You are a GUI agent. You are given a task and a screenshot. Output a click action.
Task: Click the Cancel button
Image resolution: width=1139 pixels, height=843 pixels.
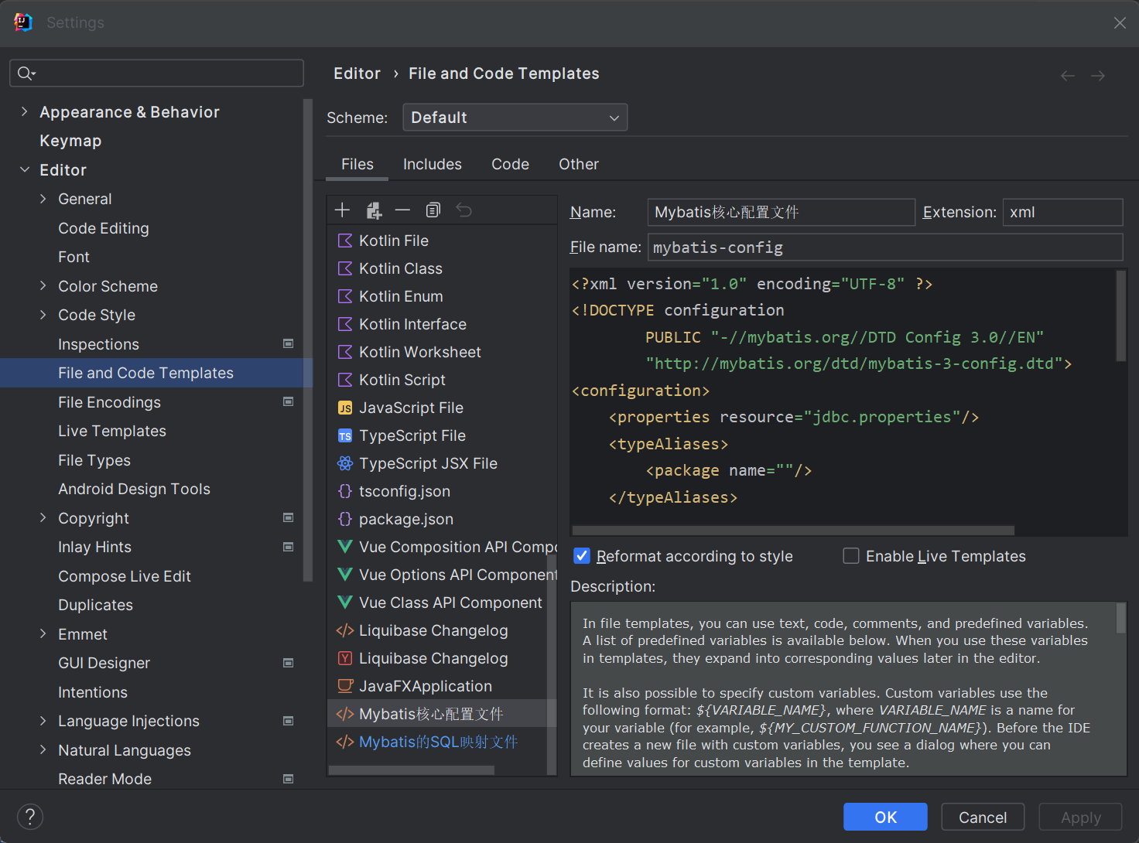pos(983,817)
